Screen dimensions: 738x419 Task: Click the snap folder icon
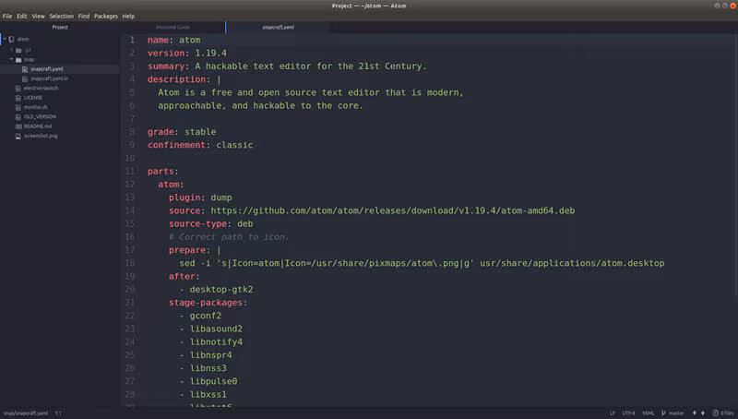18,60
